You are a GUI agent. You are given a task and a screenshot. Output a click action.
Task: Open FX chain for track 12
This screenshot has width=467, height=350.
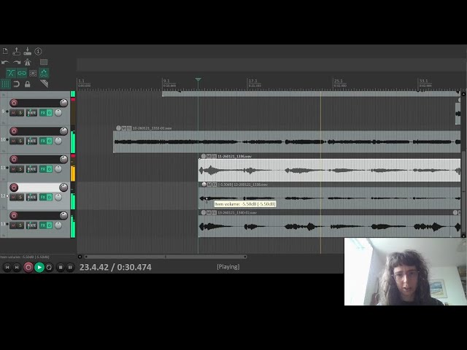click(43, 197)
